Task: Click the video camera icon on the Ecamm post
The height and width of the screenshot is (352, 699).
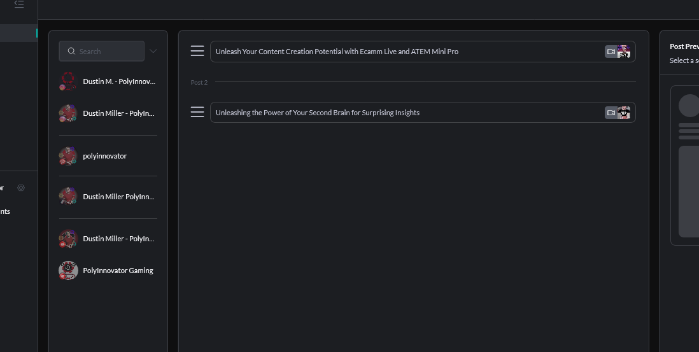Action: (611, 52)
